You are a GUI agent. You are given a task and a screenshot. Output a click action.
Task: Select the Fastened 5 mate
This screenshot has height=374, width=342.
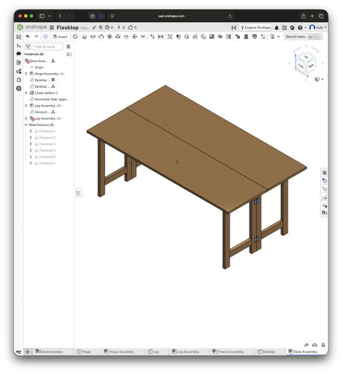[47, 150]
